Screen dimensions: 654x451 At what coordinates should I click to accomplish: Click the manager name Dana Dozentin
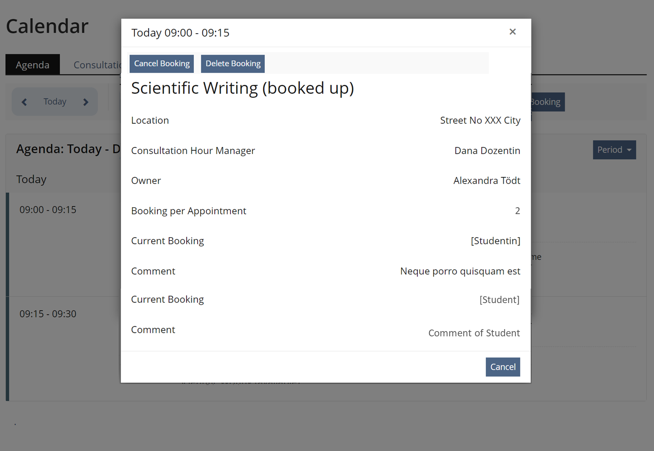[487, 151]
